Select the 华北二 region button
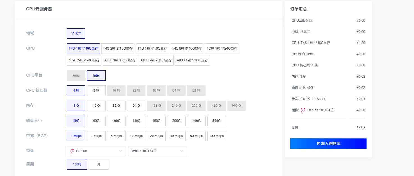 [76, 33]
